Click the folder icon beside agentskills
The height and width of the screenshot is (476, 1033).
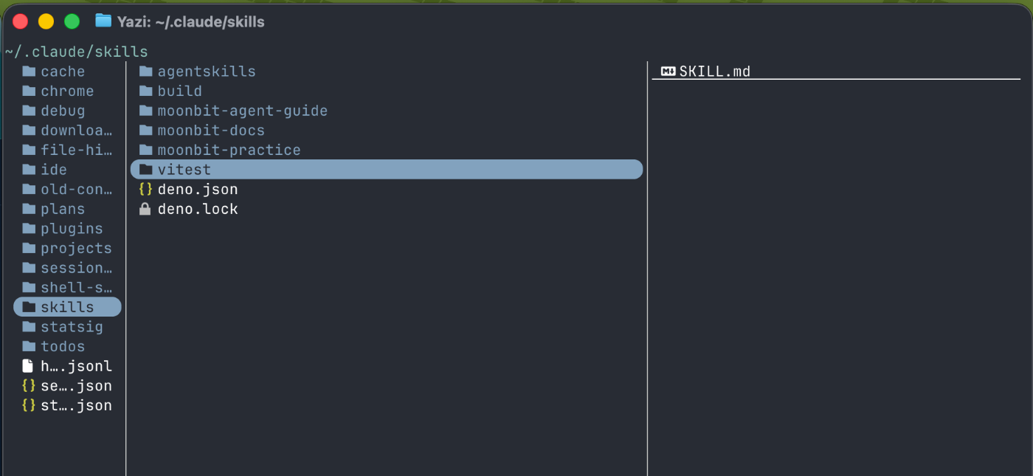[145, 72]
